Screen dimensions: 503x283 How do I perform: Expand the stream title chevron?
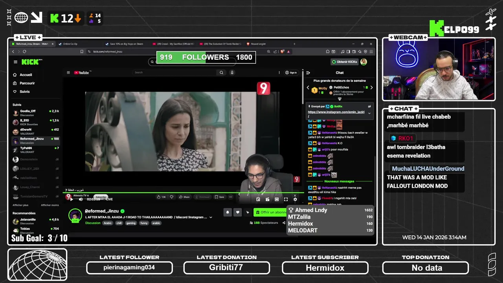tap(211, 217)
